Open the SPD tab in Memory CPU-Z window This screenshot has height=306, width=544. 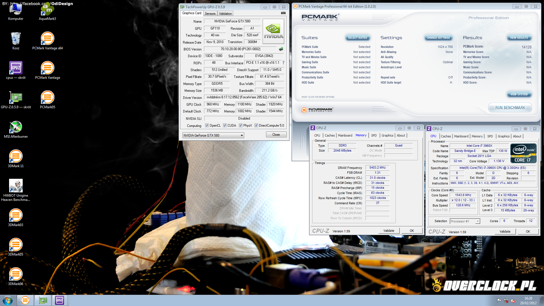374,135
